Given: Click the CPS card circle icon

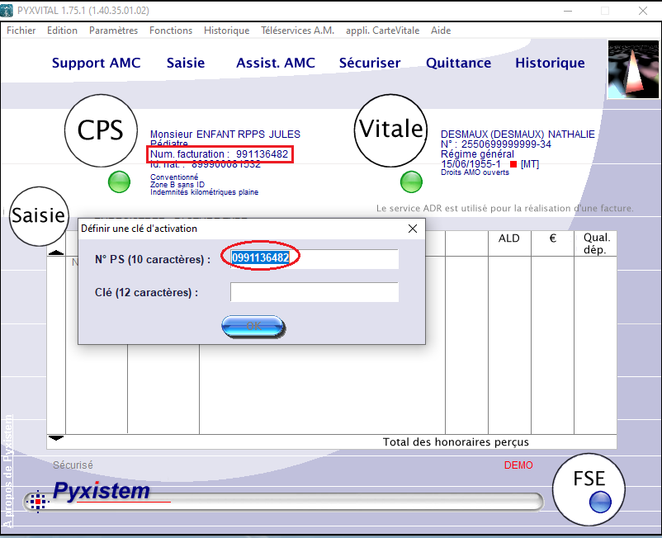Looking at the screenshot, I should (x=101, y=130).
